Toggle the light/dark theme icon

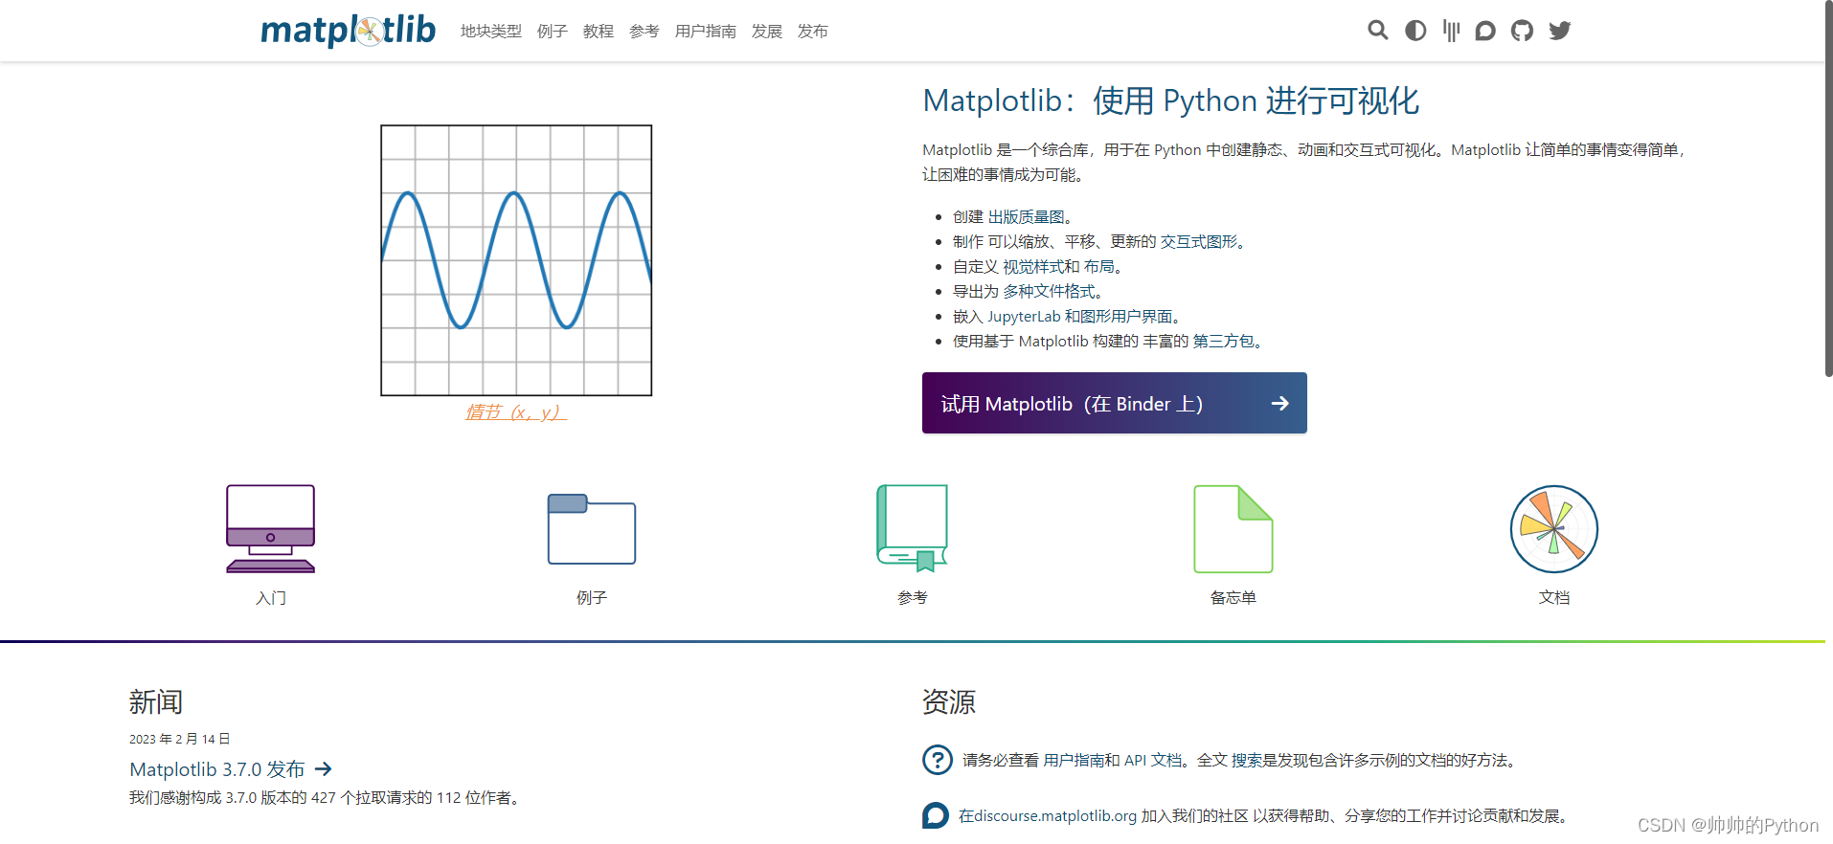click(1414, 31)
